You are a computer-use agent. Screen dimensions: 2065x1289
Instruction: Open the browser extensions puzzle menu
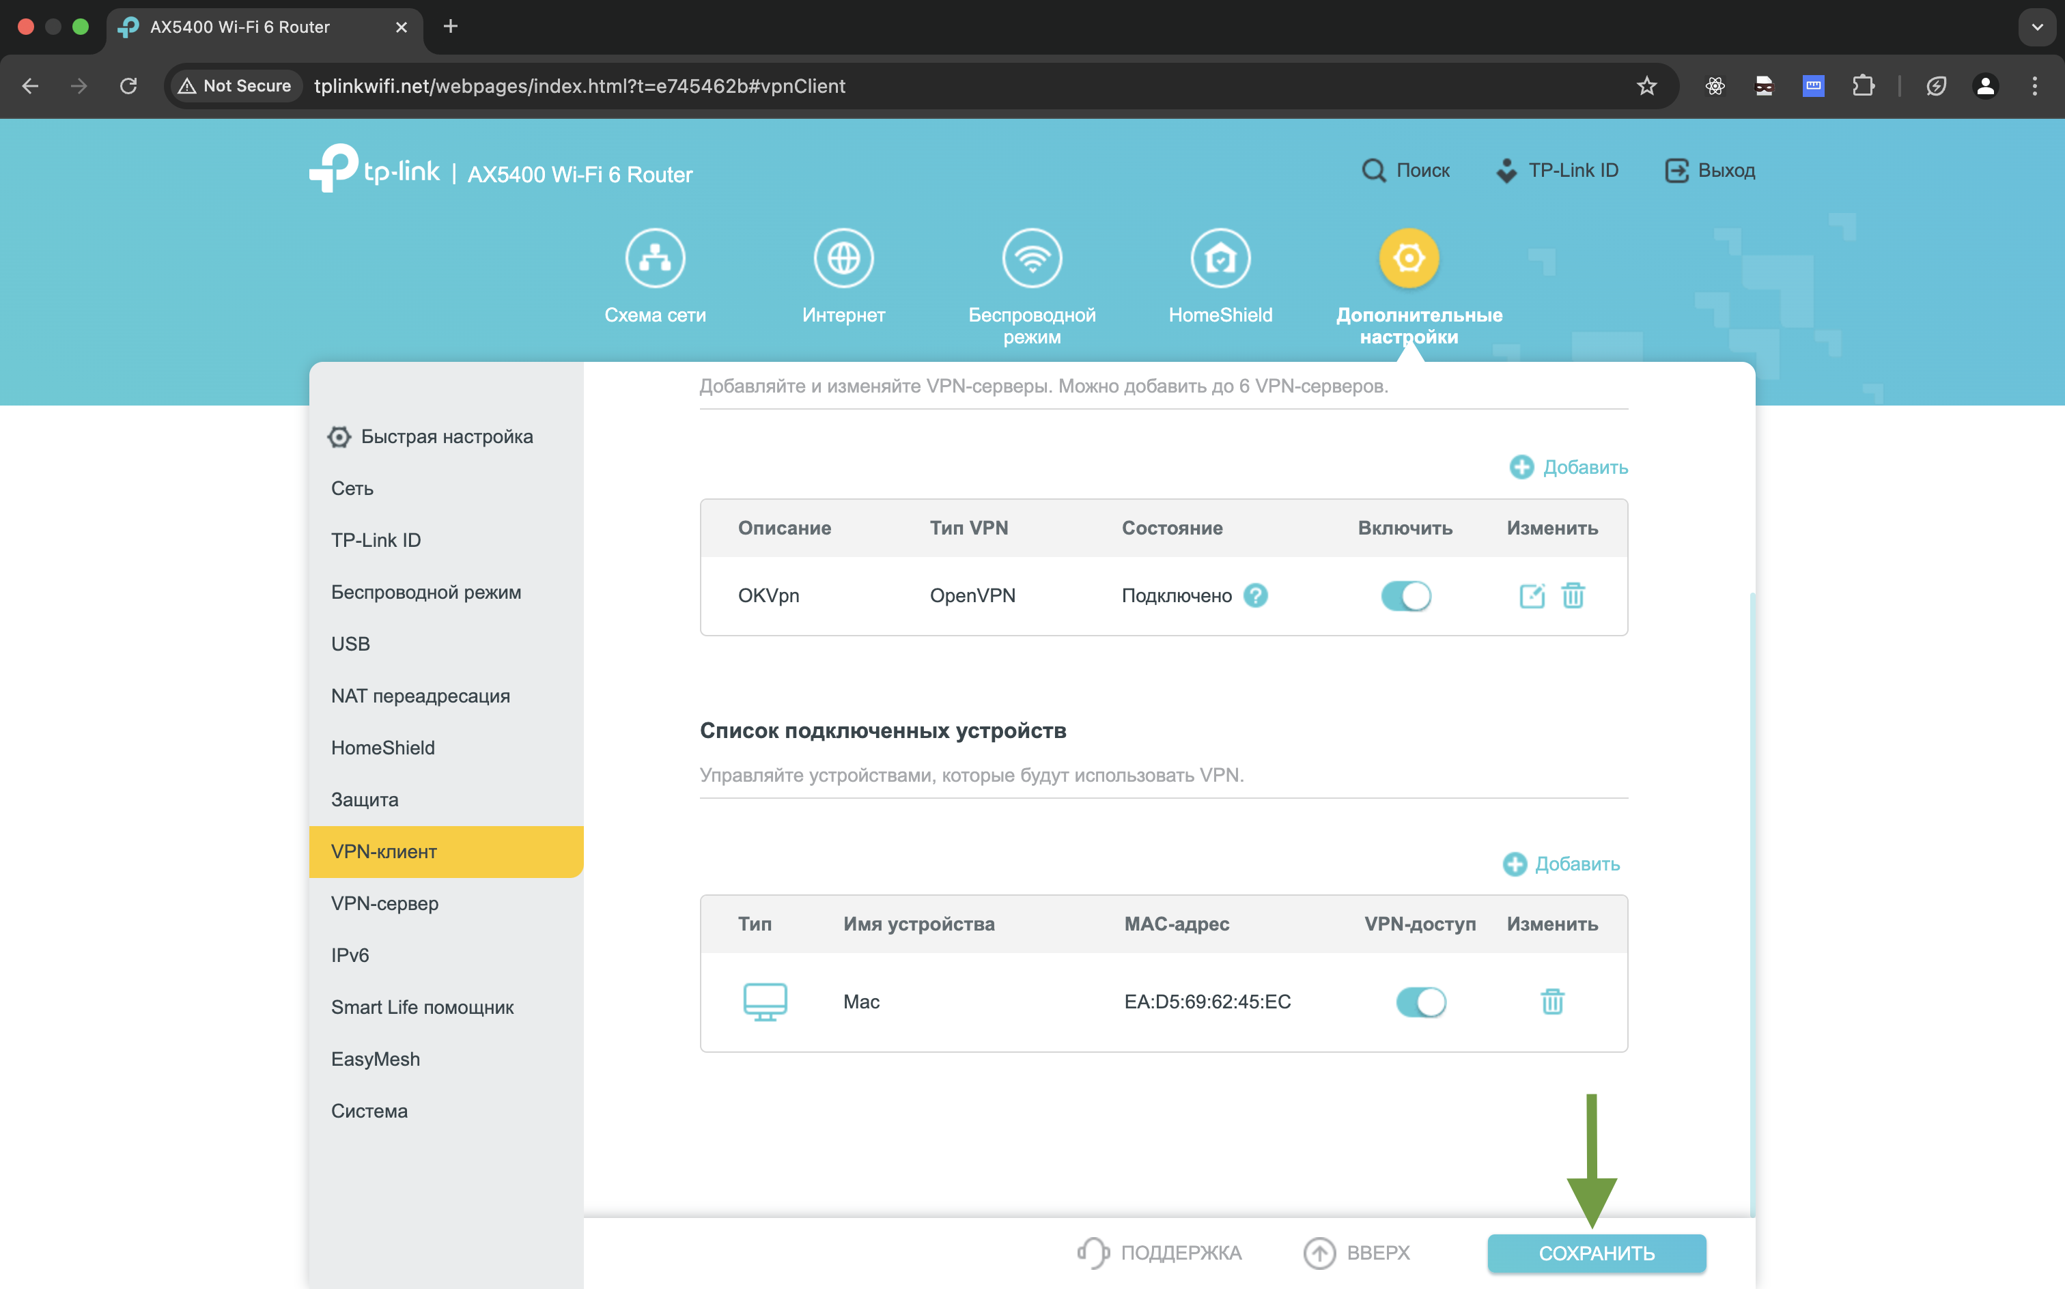1863,86
